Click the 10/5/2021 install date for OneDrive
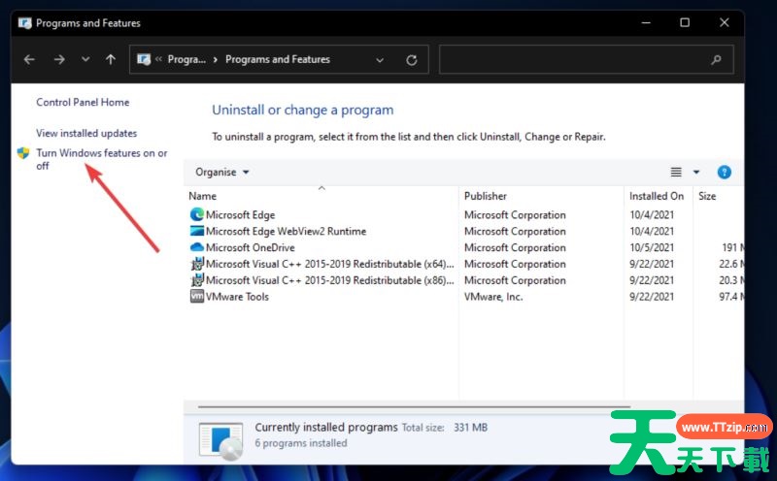The height and width of the screenshot is (481, 777). [x=652, y=247]
